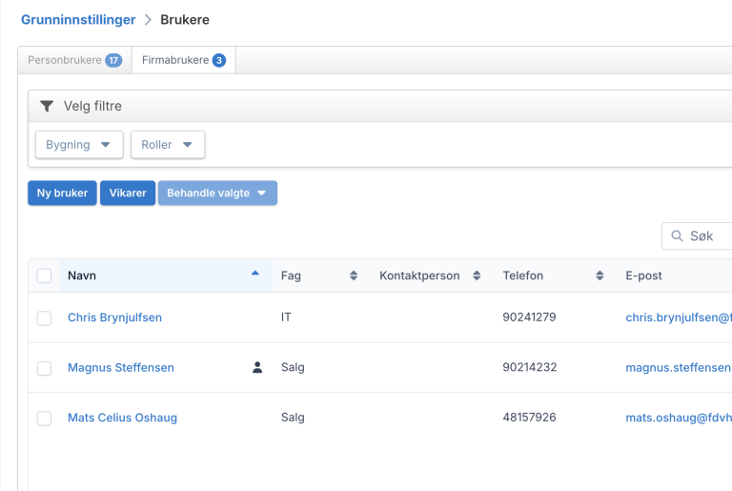Click the Brukere breadcrumb text

coord(185,20)
